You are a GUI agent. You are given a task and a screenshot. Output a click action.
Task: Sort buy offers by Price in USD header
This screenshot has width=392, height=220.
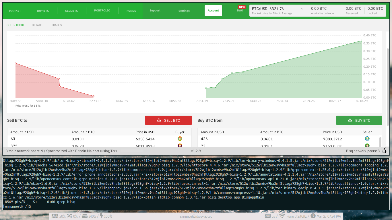[332, 132]
